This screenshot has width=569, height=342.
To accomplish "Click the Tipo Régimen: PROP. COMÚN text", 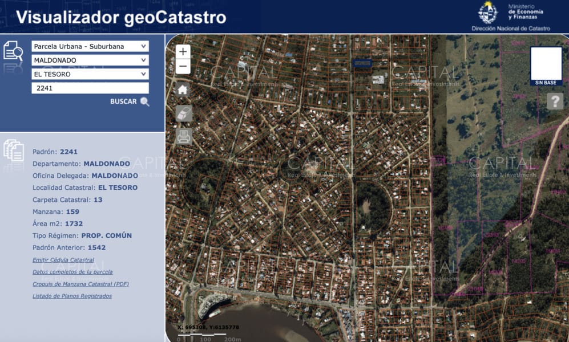I will (82, 235).
